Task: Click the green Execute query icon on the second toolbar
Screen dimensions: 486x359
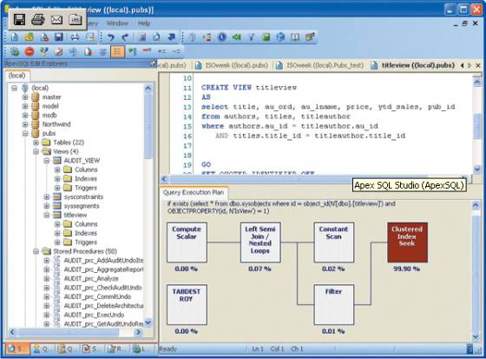Action: (x=15, y=51)
